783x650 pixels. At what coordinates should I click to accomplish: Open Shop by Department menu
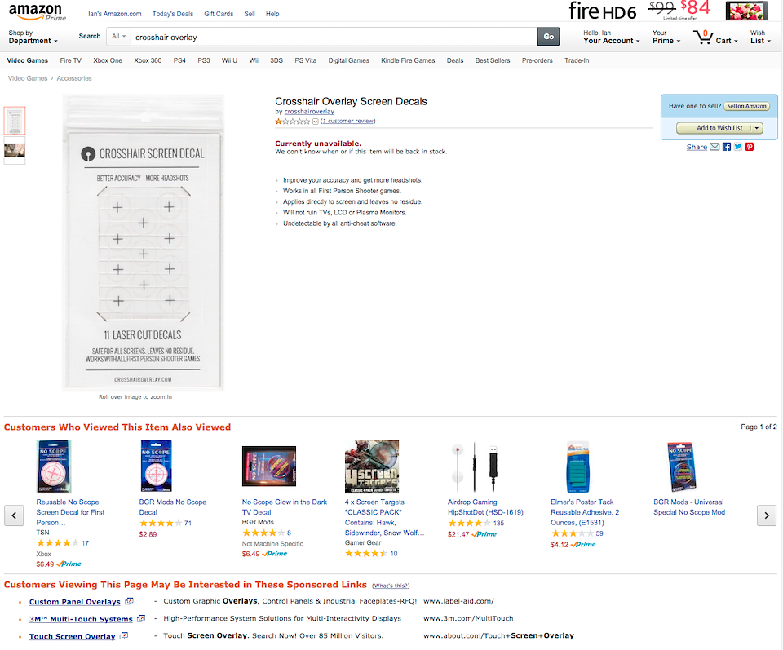(x=33, y=37)
